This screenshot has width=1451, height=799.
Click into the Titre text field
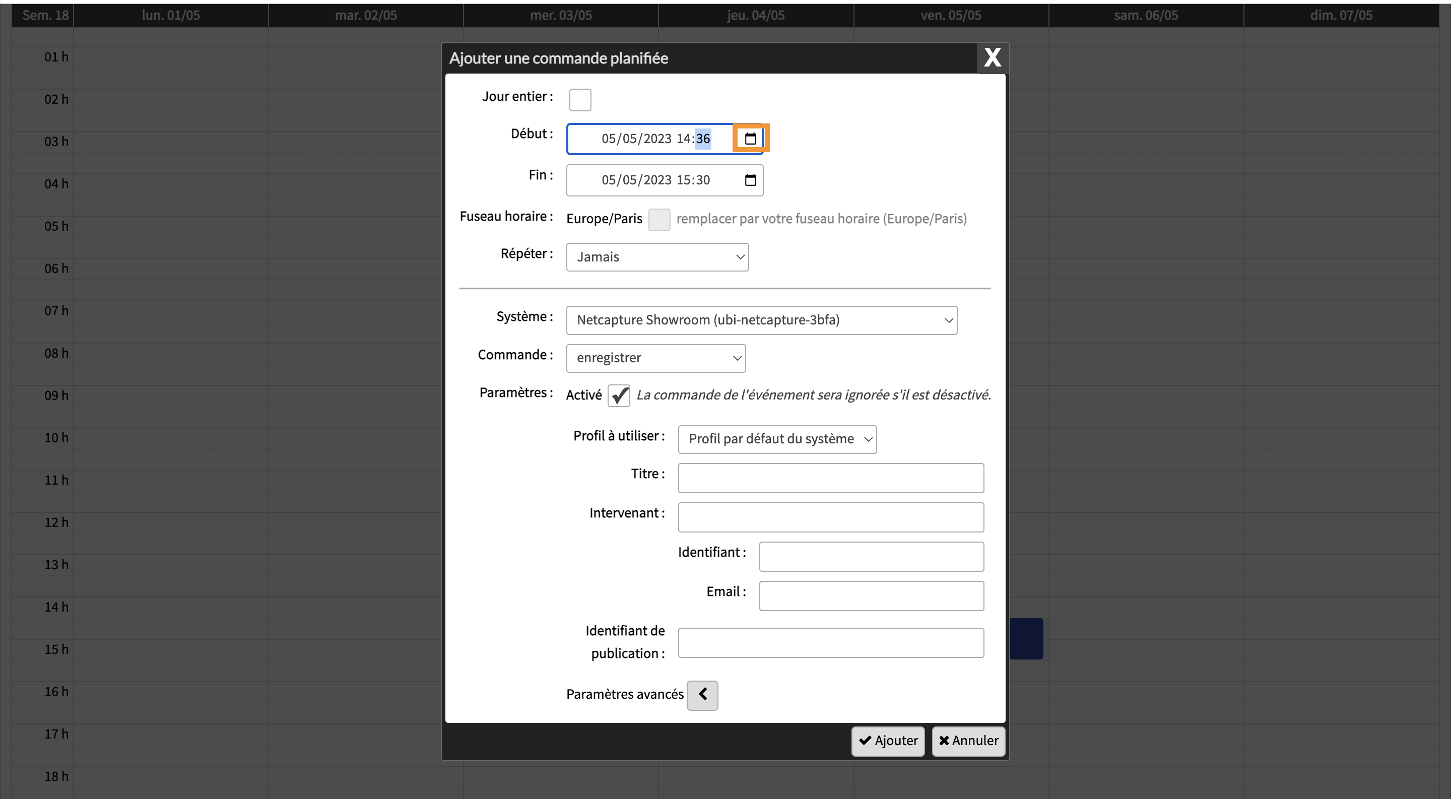pos(830,478)
